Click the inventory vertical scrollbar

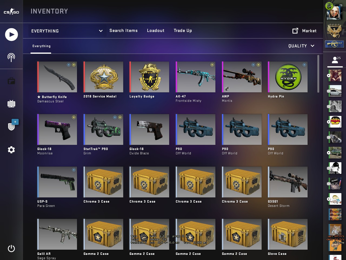coord(318,74)
